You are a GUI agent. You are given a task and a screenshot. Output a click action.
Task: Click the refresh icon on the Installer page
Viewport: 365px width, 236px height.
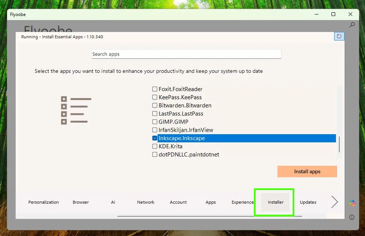point(339,36)
